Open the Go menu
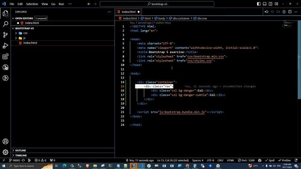 [x=53, y=4]
